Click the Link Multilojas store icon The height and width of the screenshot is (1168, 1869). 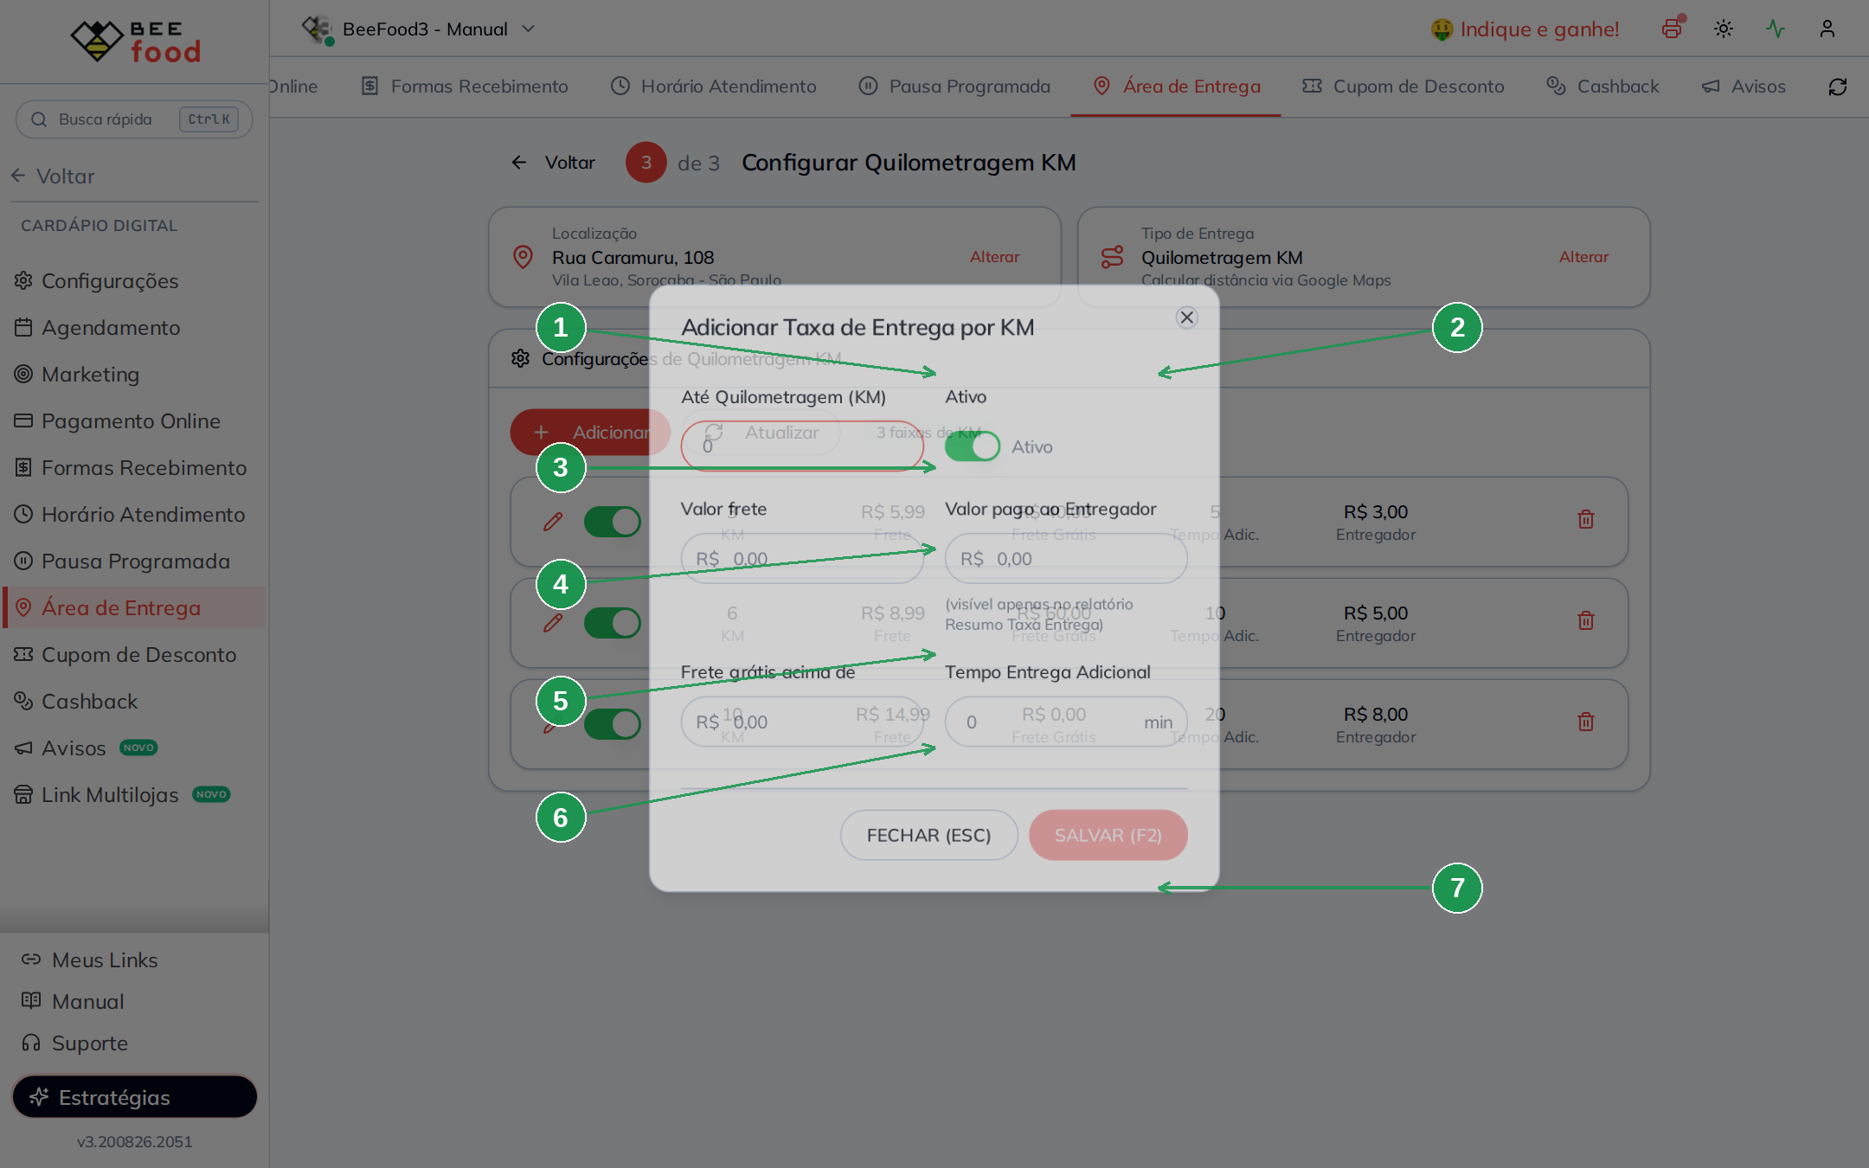click(23, 794)
